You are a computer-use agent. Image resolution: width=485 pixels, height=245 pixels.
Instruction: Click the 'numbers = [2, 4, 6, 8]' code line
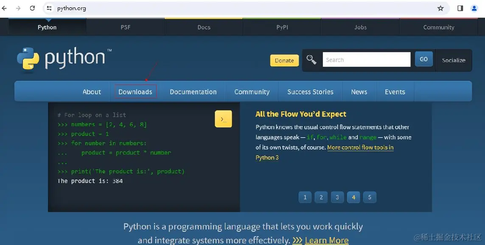tap(102, 124)
